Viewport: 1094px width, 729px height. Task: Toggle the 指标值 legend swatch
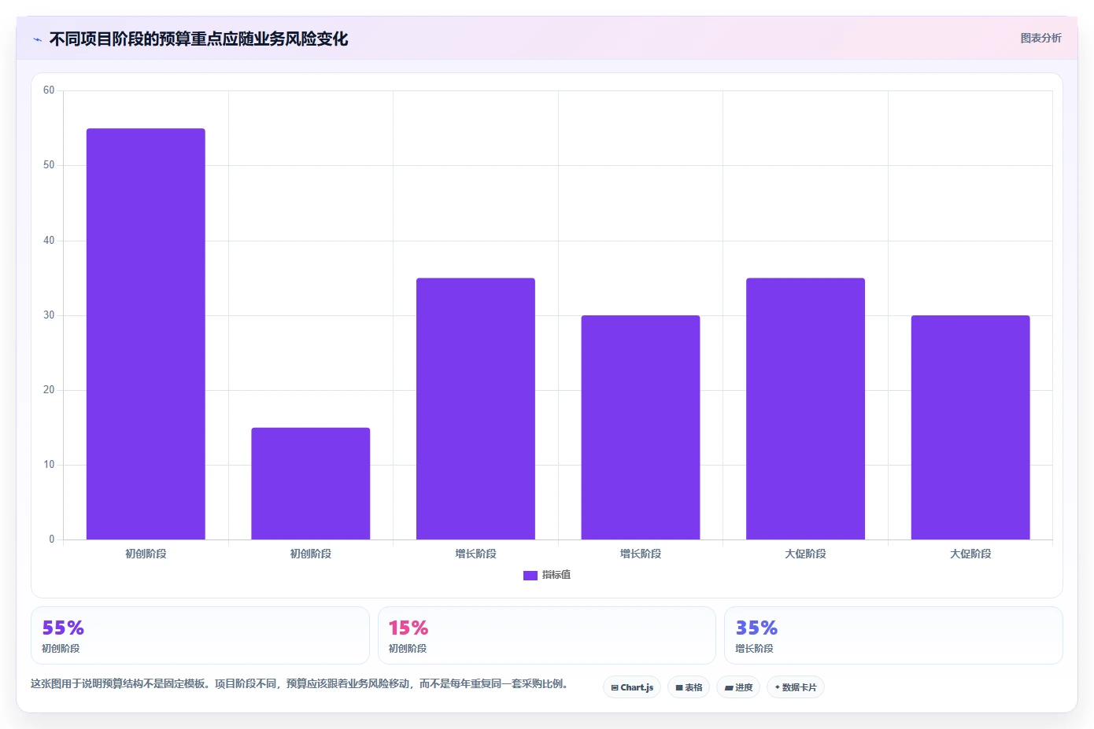[530, 575]
